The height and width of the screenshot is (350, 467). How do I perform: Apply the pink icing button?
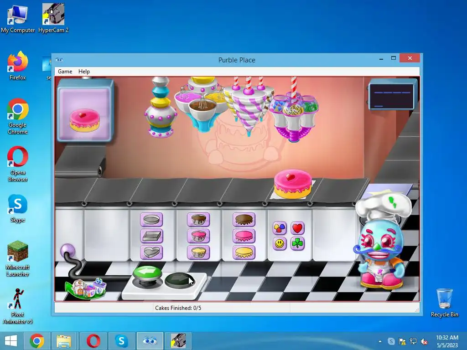pos(244,237)
